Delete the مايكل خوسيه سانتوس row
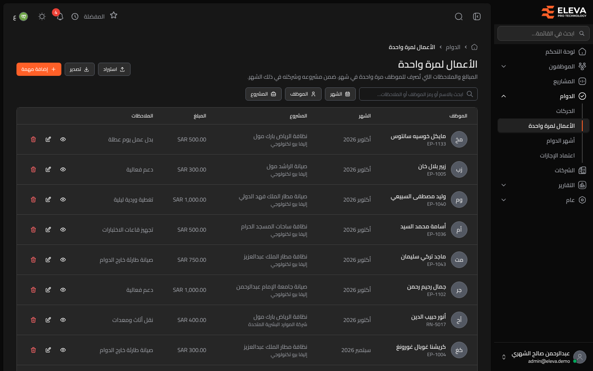 pyautogui.click(x=33, y=139)
